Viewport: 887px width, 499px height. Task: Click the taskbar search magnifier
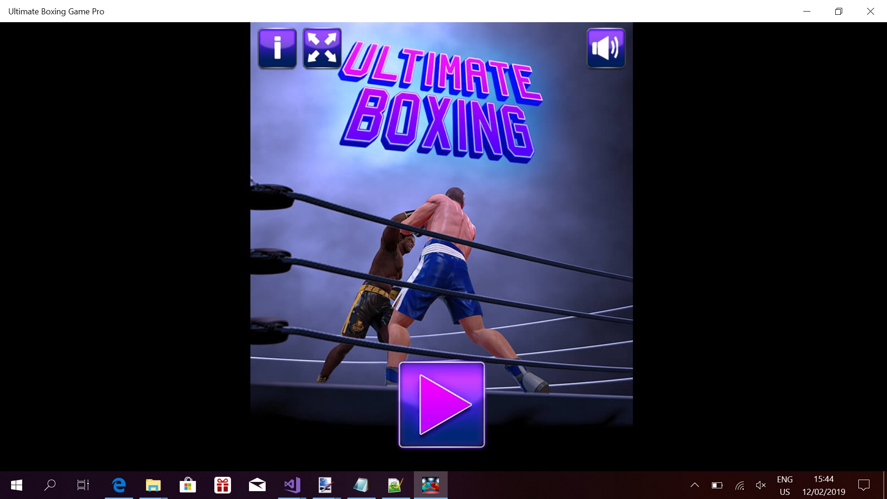pyautogui.click(x=50, y=485)
